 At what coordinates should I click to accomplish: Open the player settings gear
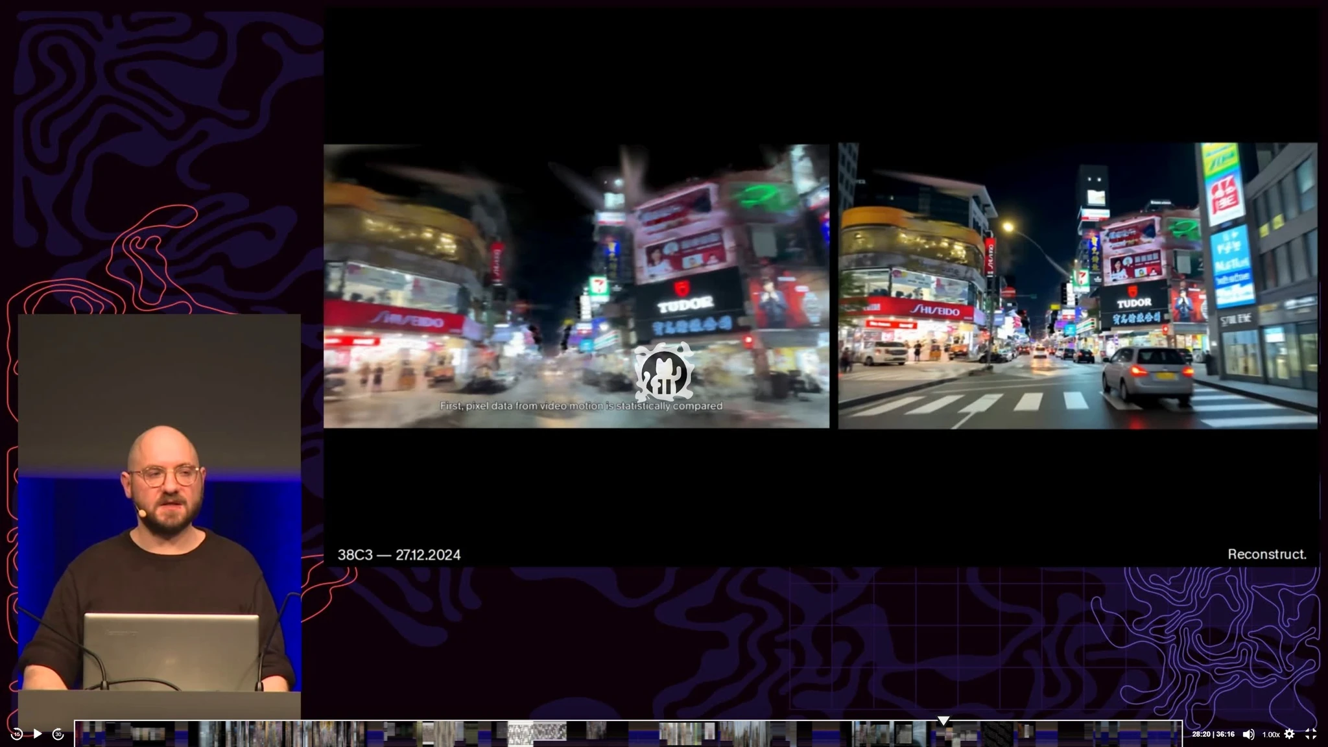[x=1289, y=734]
